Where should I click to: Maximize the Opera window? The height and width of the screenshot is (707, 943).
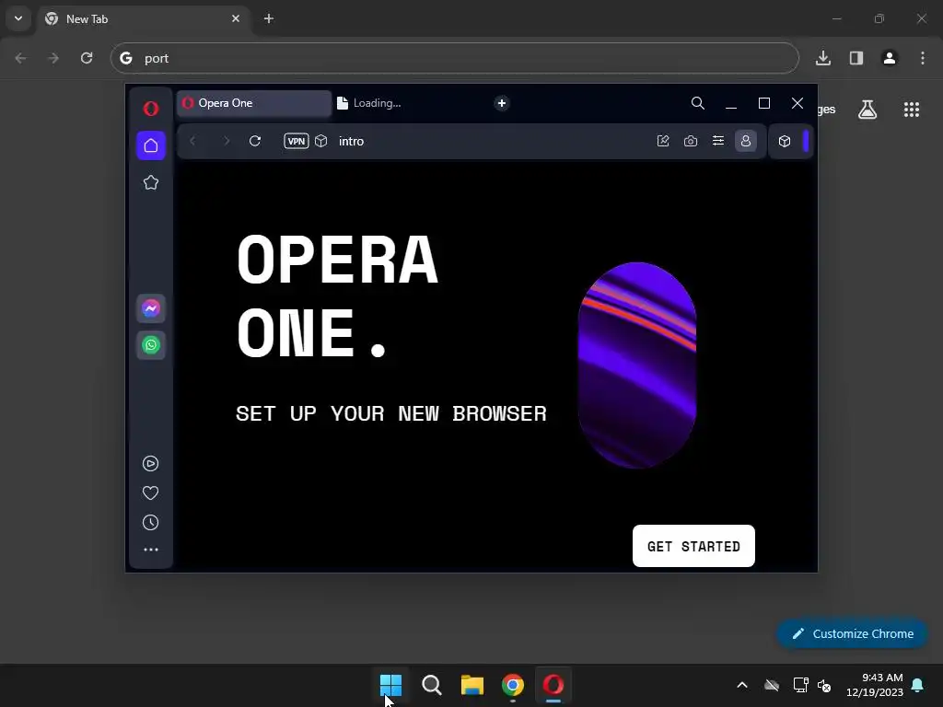764,103
